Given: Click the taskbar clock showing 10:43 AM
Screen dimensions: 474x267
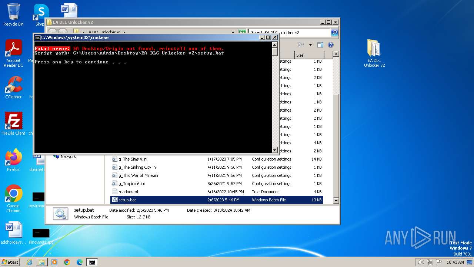Looking at the screenshot, I should pyautogui.click(x=455, y=262).
